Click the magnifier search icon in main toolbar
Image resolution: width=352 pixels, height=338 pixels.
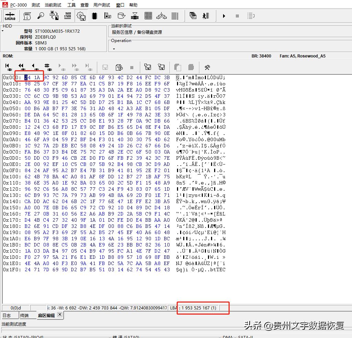click(41, 16)
